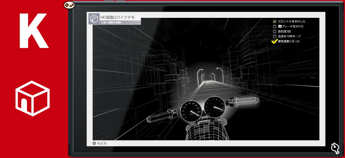Click the minus button icon beside もどる
Image resolution: width=345 pixels, height=158 pixels.
[94, 143]
